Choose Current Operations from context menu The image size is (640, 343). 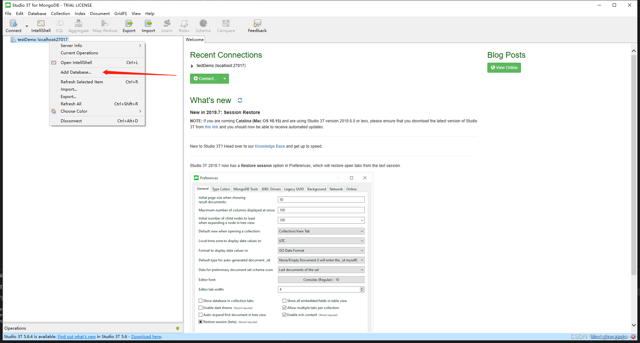[97, 53]
